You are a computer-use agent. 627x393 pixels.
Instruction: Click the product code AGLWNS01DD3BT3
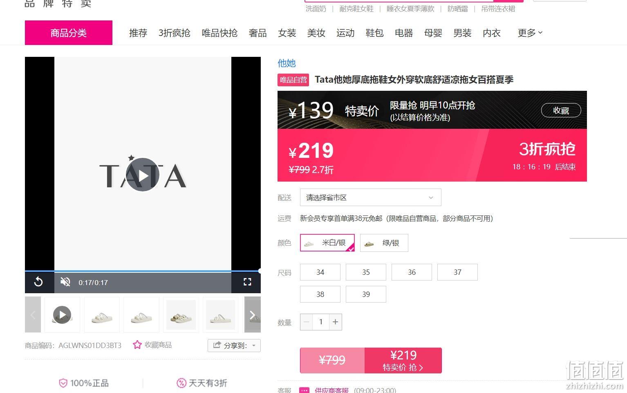coord(90,345)
